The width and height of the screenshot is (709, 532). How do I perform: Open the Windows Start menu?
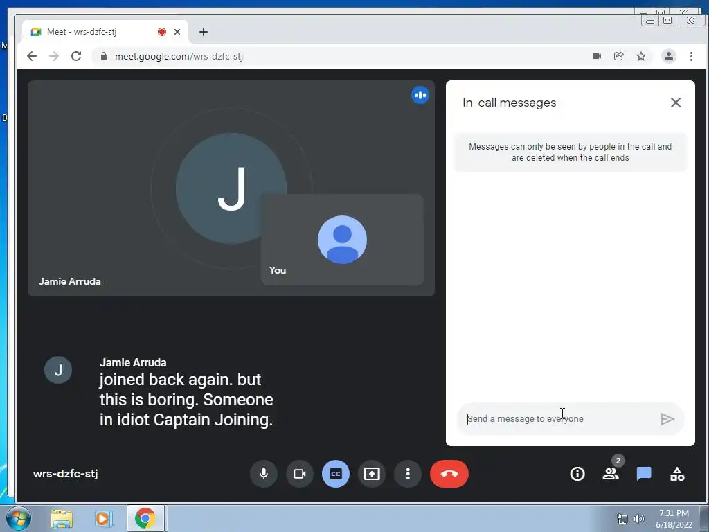[x=19, y=518]
